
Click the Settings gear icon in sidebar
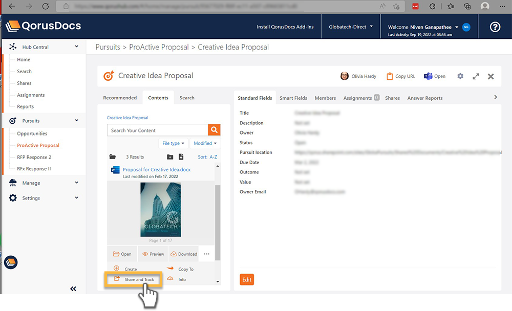point(13,198)
